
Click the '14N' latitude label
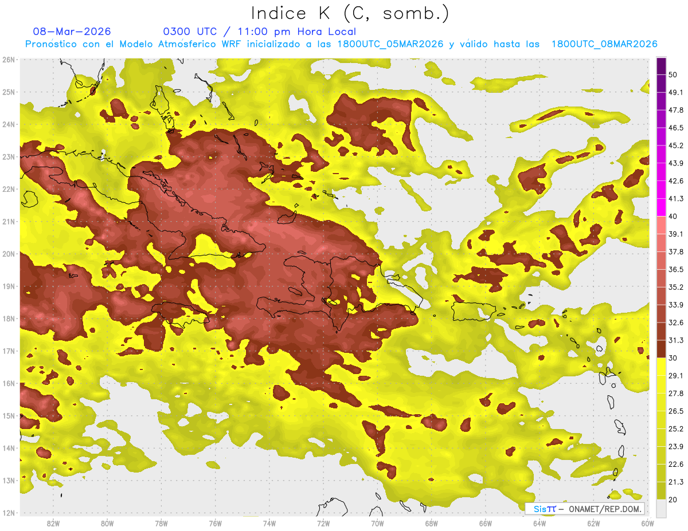9,448
